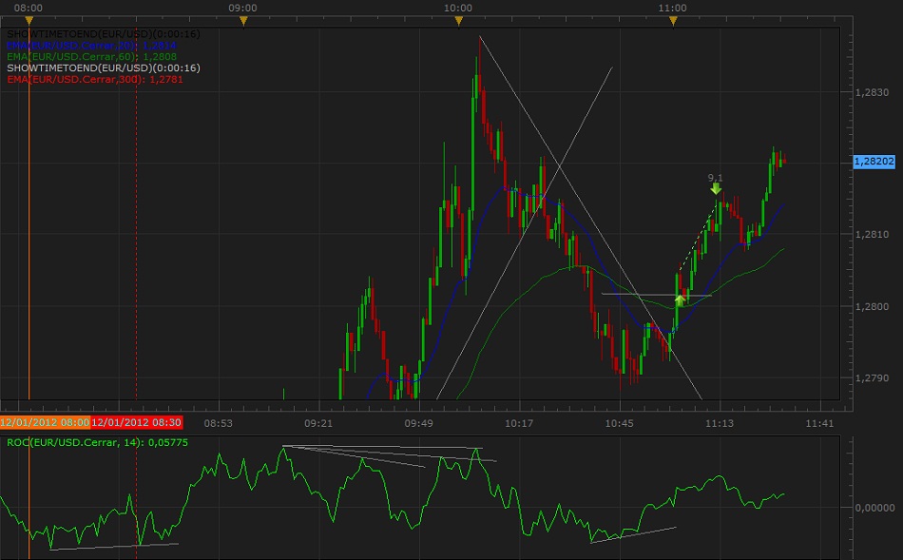Select the 10:00 orange triangle time marker

(458, 20)
